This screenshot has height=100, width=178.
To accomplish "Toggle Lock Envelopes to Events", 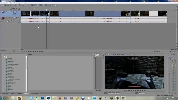I will click(x=41, y=5).
